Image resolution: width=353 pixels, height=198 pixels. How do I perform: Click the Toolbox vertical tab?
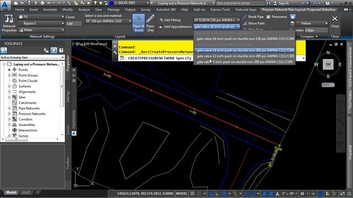coord(68,163)
